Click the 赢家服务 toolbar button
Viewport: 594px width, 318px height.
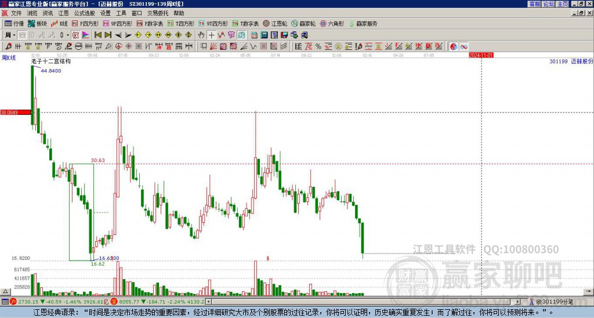click(x=363, y=23)
